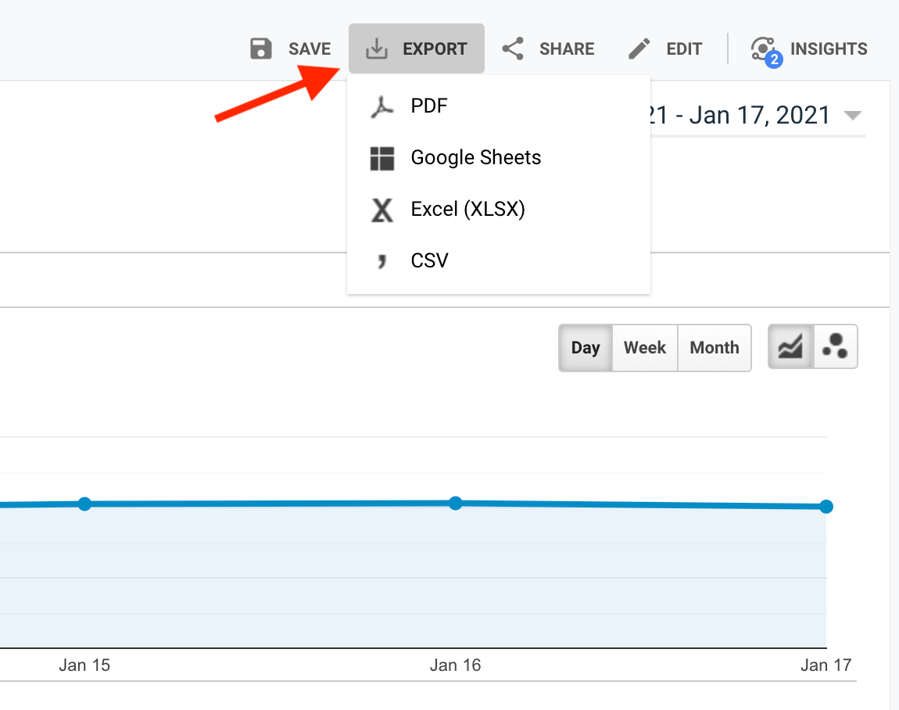
Task: Click the Export download icon
Action: click(378, 48)
